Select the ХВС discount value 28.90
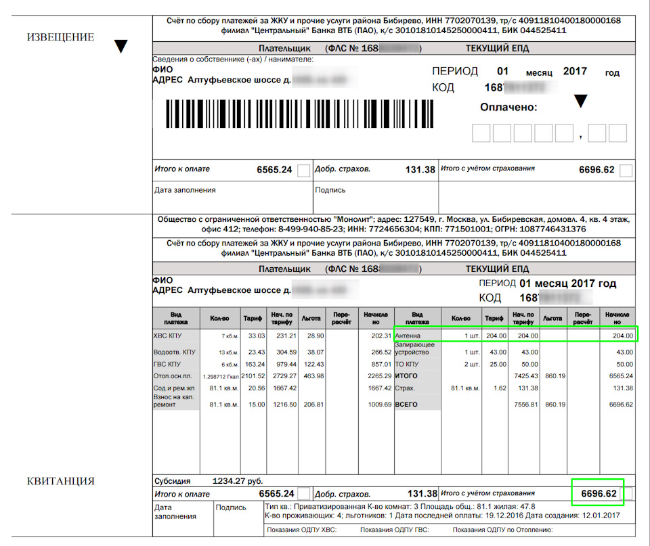This screenshot has width=650, height=546. tap(316, 336)
